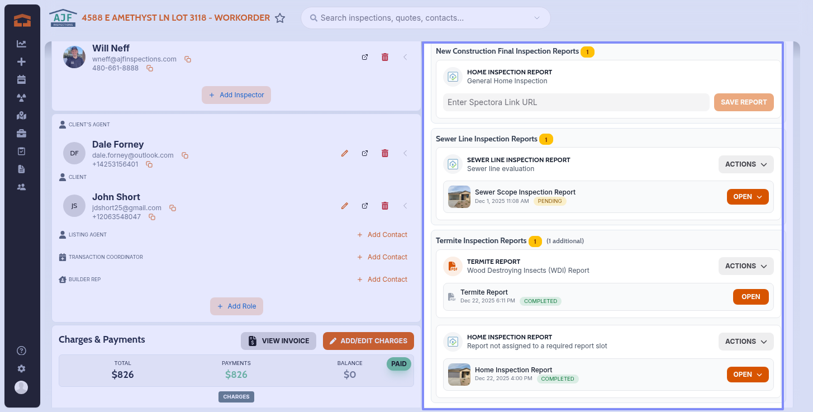
Task: Favorite this workorder with the star icon
Action: click(x=280, y=18)
